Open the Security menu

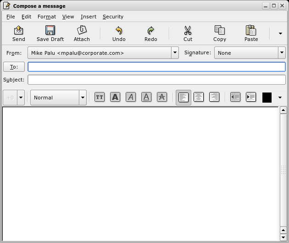point(113,17)
